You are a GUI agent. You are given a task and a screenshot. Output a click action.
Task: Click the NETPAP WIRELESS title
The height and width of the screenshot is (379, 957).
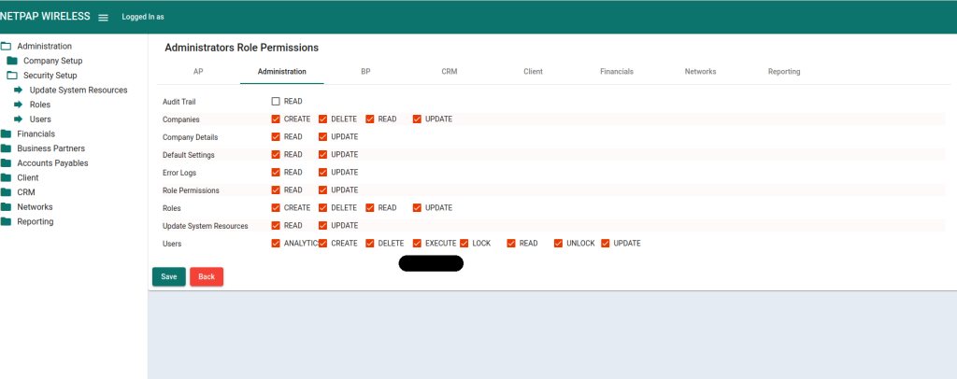[x=45, y=17]
